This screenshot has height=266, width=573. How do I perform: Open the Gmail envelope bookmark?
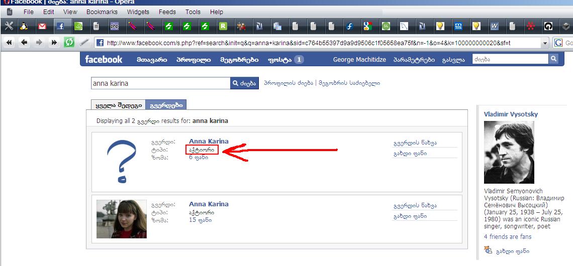pos(42,26)
